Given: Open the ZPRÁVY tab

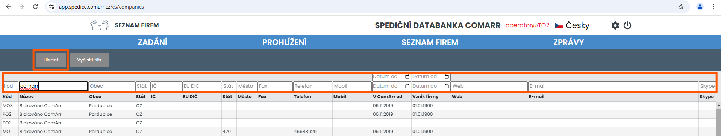Looking at the screenshot, I should pyautogui.click(x=568, y=42).
